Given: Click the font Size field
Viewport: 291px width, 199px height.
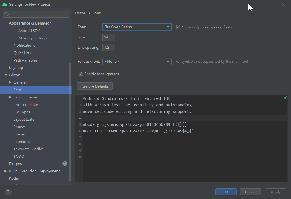Looking at the screenshot, I should [109, 37].
